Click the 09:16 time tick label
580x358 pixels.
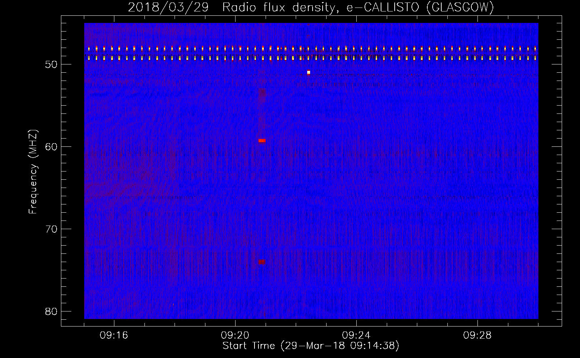point(114,335)
